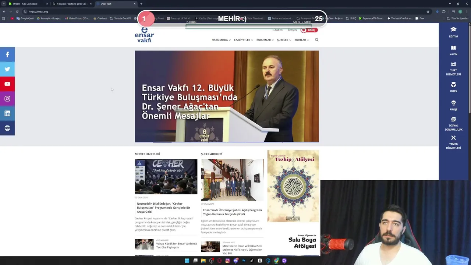Open Burs in the right blue panel
The height and width of the screenshot is (265, 471).
(x=453, y=87)
